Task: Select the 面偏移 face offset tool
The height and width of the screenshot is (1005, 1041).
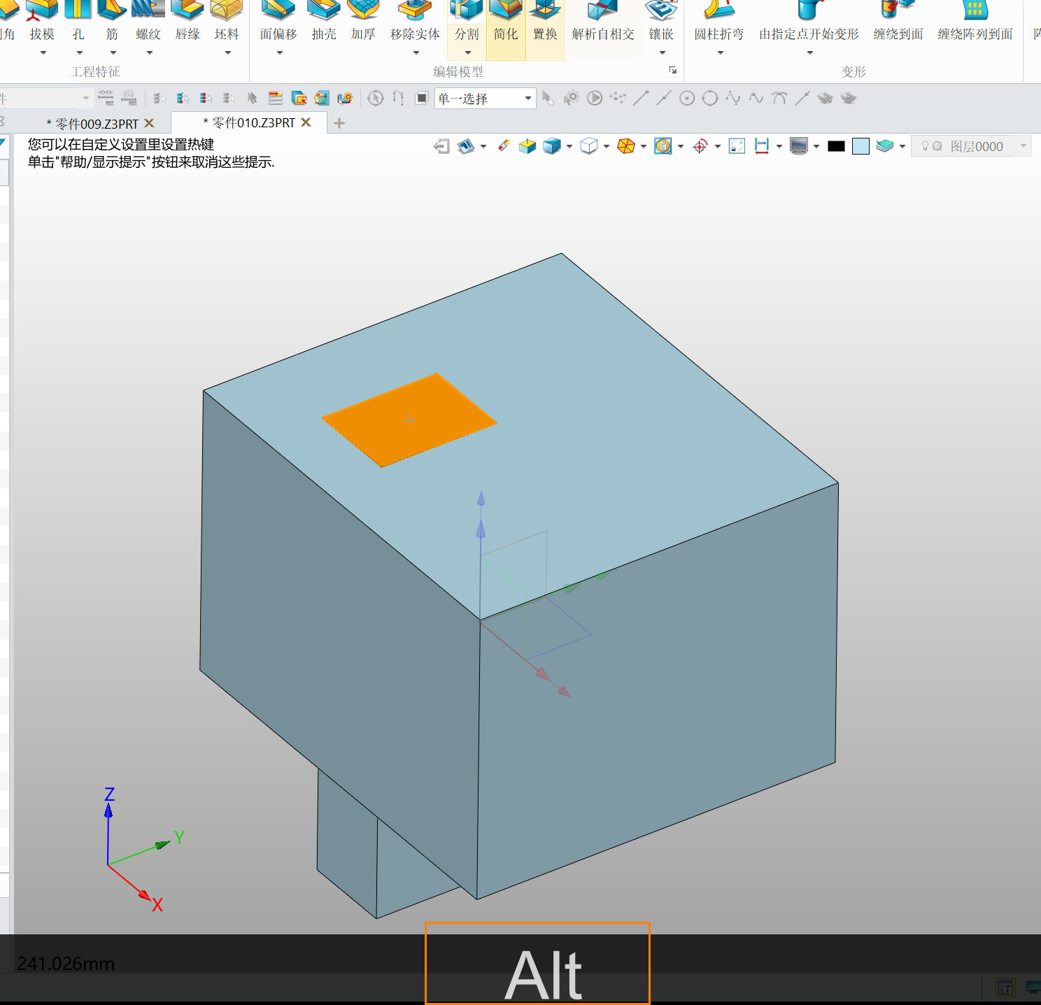Action: pos(278,21)
